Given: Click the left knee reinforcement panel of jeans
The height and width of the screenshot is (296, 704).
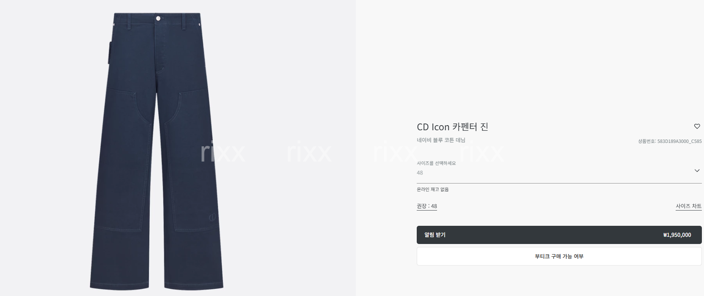Looking at the screenshot, I should coord(118,161).
